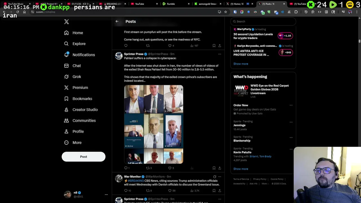
Task: Open the Privacy Policy link
Action: click(x=260, y=179)
